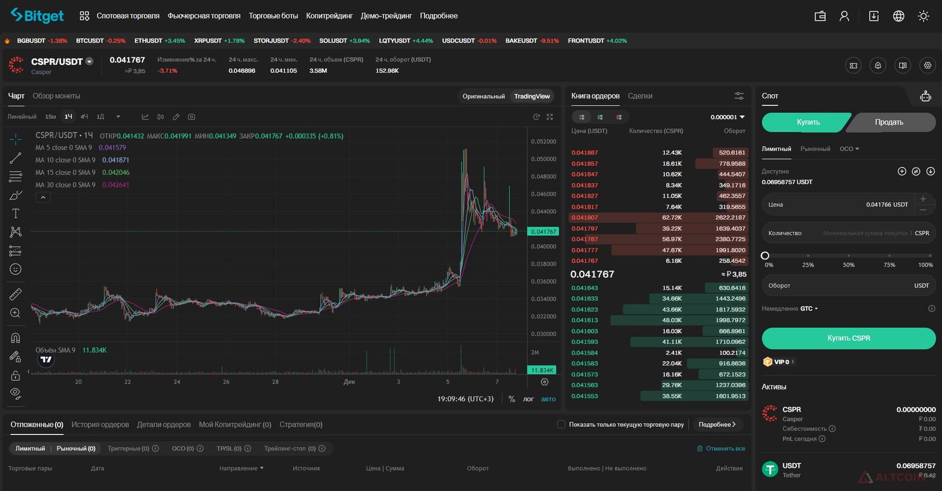Open the indicators icon in chart toolbar
Screen dimensions: 942x491
pyautogui.click(x=145, y=117)
